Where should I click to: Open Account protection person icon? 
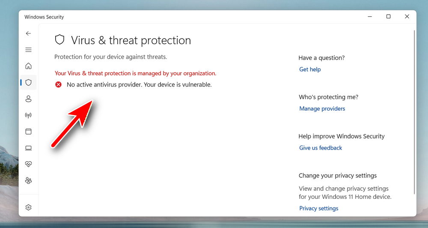tap(28, 99)
